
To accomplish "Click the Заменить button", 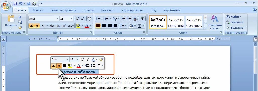I will click(x=235, y=22).
